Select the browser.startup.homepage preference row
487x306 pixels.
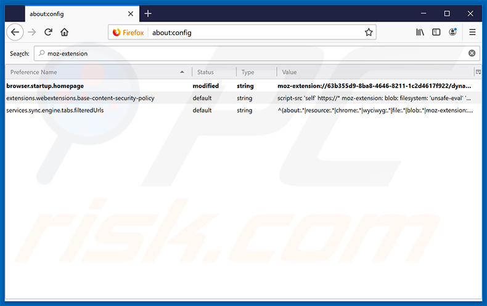(243, 86)
